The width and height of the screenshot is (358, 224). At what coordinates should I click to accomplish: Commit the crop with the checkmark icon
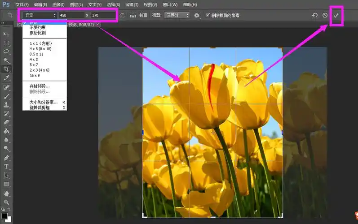pyautogui.click(x=336, y=15)
